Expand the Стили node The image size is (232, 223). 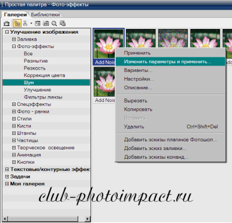pos(14,119)
